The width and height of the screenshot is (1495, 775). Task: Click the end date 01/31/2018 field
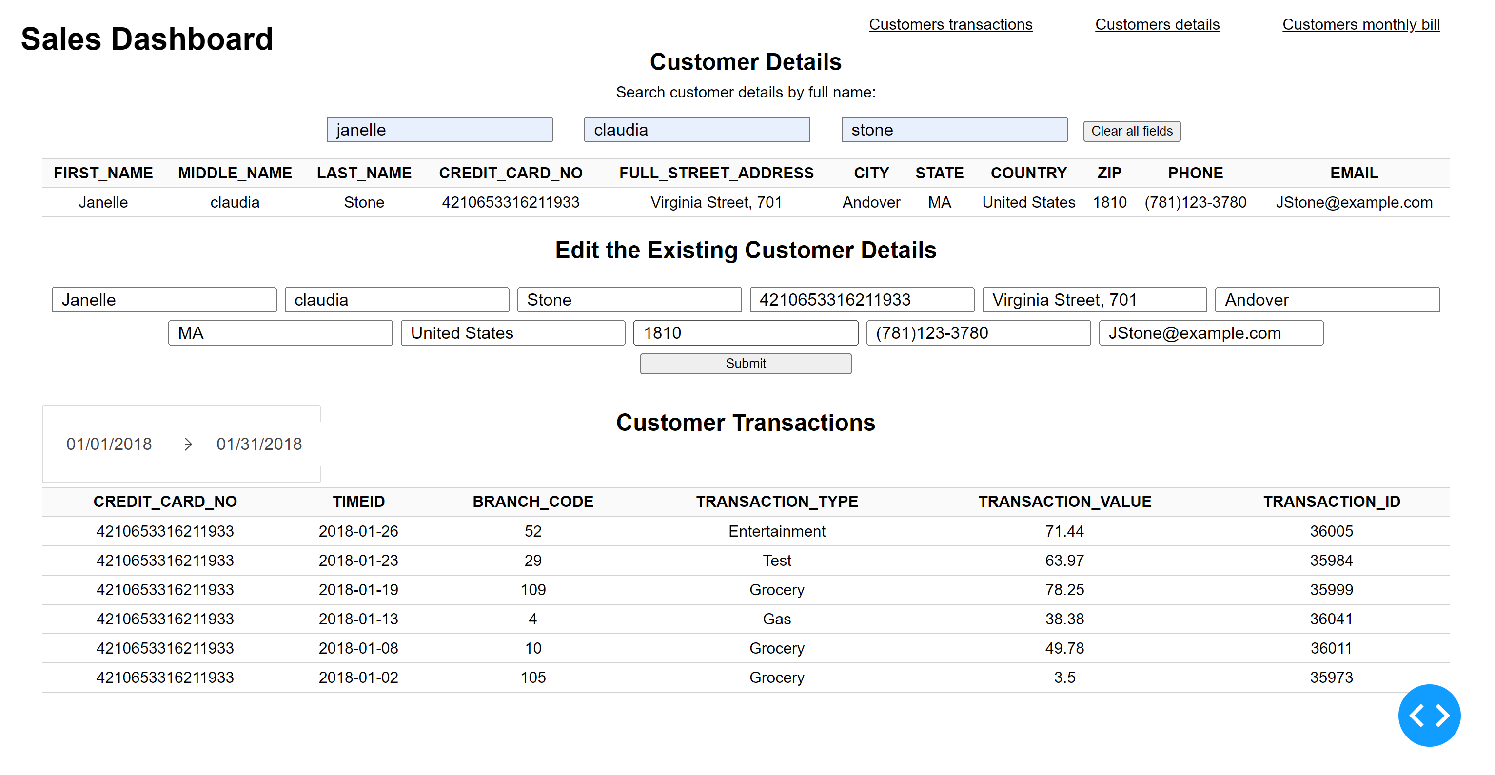click(259, 445)
